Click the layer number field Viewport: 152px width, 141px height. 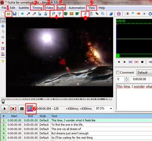coord(120,79)
